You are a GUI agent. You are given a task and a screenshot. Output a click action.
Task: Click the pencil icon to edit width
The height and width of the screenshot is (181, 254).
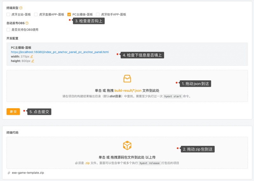(x=32, y=57)
